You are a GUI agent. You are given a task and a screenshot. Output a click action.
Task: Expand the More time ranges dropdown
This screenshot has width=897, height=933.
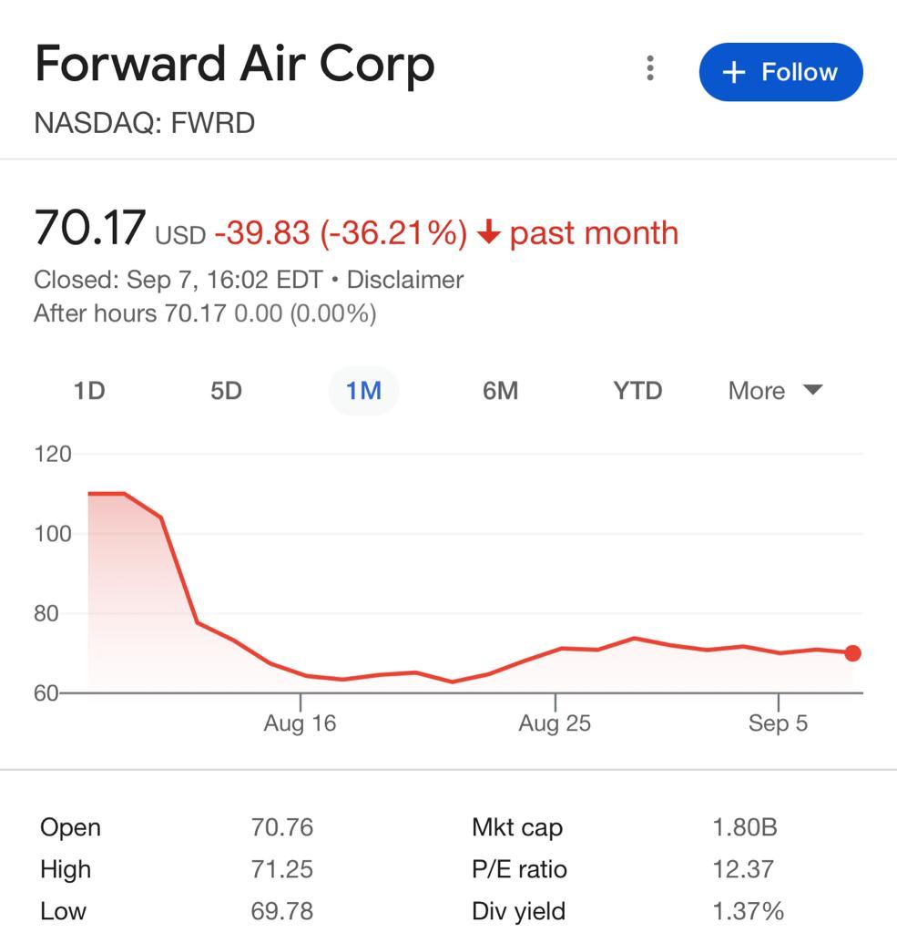tap(774, 391)
